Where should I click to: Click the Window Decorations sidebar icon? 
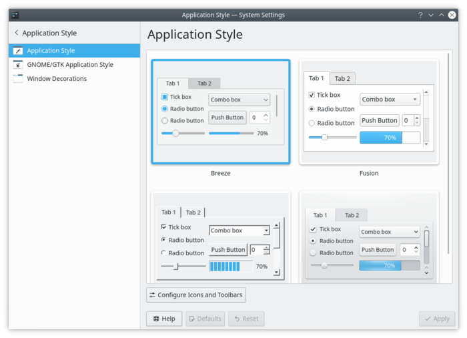17,79
